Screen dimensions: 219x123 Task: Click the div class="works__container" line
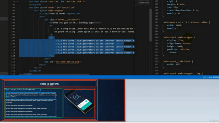coord(62,20)
